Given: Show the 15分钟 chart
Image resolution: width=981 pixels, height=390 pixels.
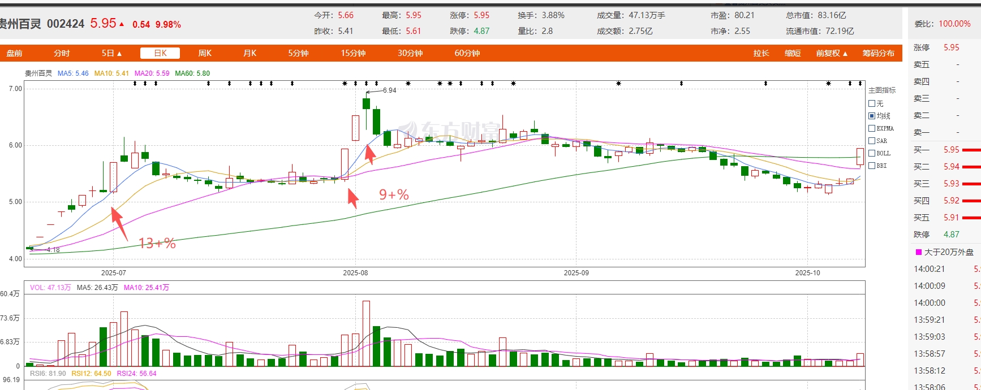Looking at the screenshot, I should (353, 53).
